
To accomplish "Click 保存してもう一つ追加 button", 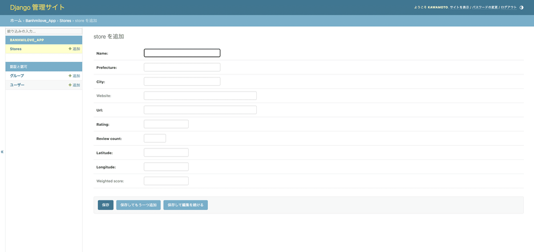I will point(138,205).
